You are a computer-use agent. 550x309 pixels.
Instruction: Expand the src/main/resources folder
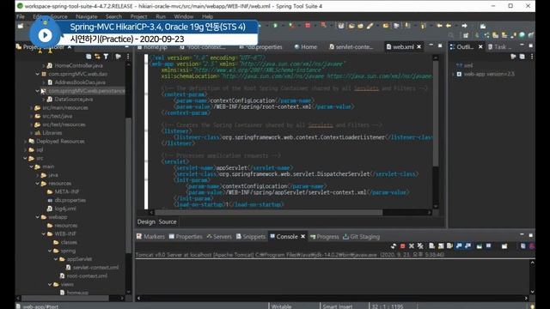(x=32, y=107)
